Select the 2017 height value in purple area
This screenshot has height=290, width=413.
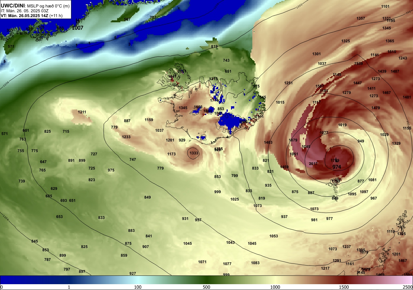313,164
